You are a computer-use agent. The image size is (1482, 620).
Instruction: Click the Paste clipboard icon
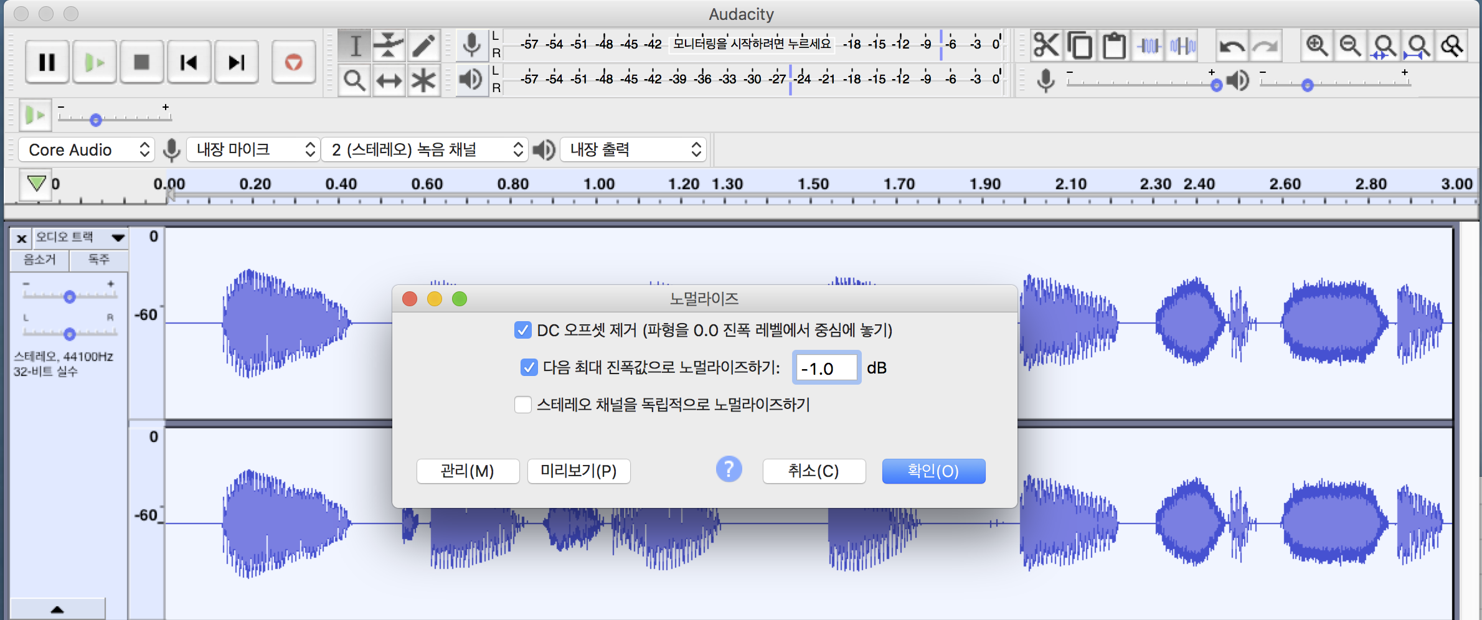[1115, 45]
